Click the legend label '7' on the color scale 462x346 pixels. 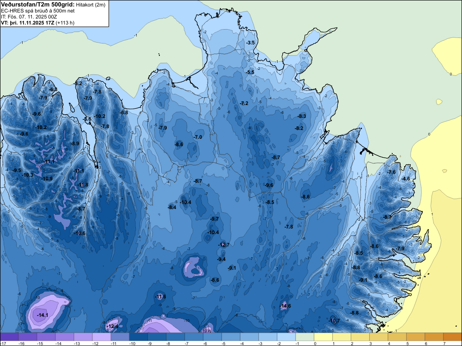pyautogui.click(x=444, y=344)
